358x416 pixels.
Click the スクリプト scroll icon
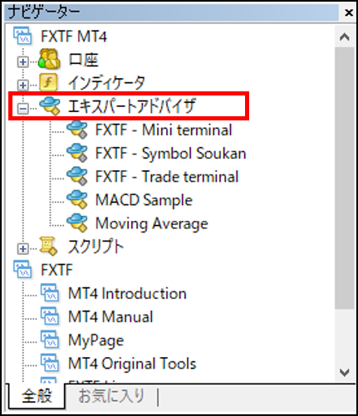tap(48, 246)
